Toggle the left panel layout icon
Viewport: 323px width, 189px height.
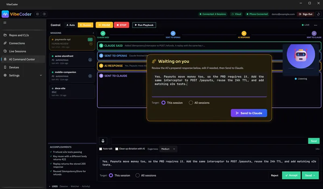38,14
